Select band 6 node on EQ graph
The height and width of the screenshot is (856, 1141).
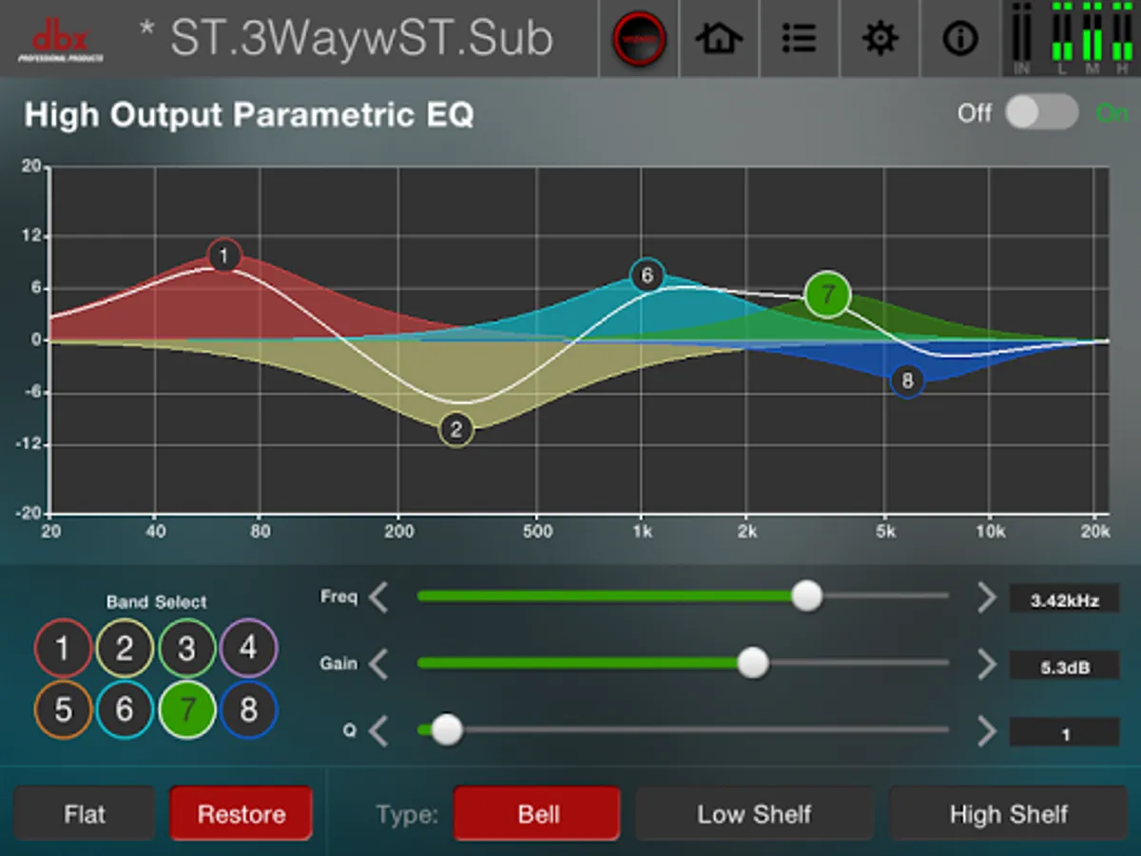(x=647, y=276)
